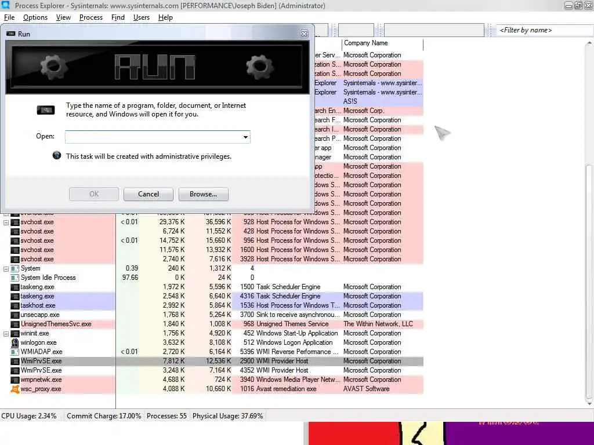Click the WMIADAP.exe process icon

coord(15,352)
